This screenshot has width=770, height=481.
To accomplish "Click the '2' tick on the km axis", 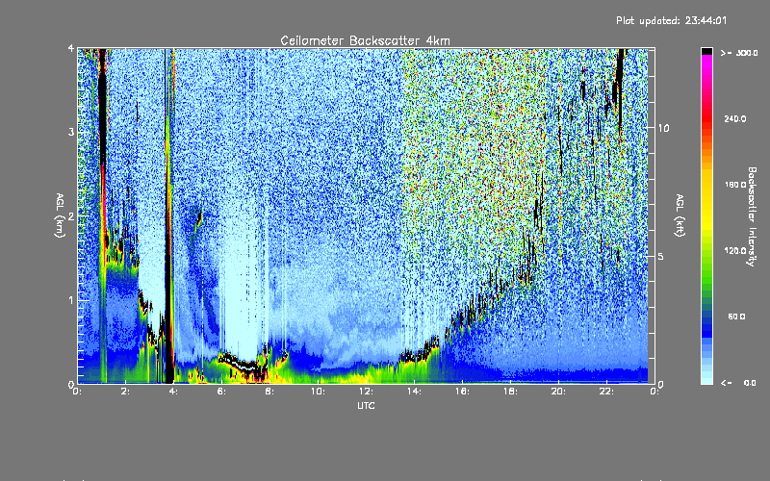I will pos(71,215).
